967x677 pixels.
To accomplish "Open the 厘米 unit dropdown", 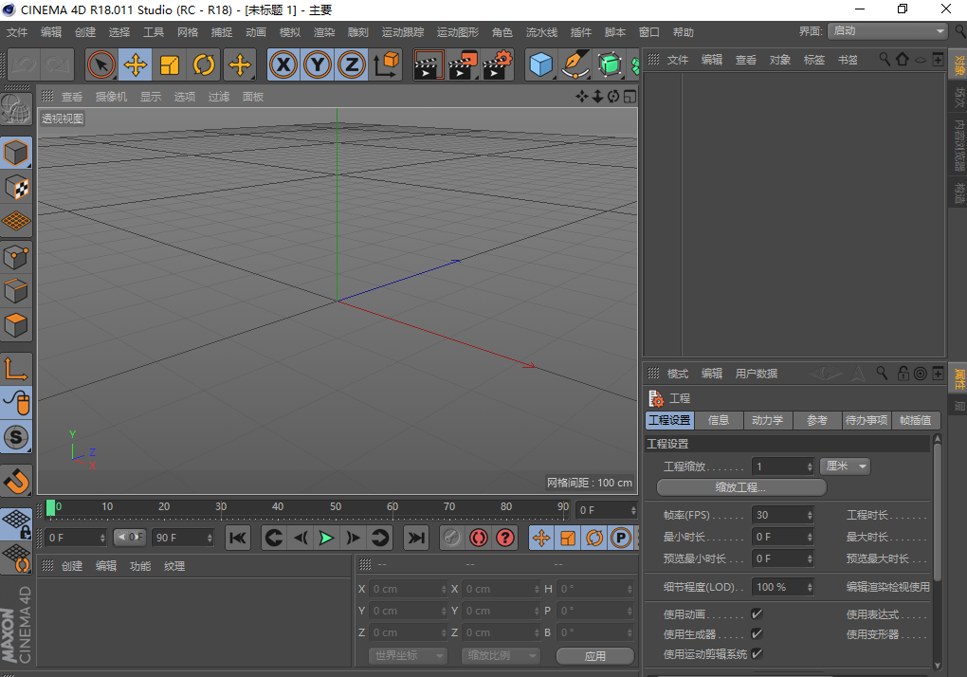I will point(846,466).
